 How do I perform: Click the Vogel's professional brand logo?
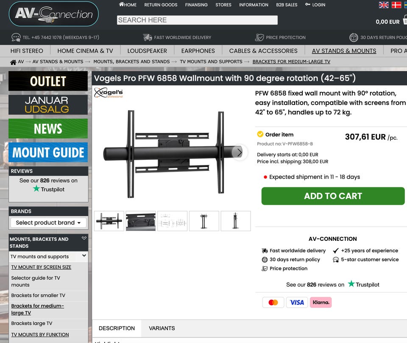coord(109,93)
